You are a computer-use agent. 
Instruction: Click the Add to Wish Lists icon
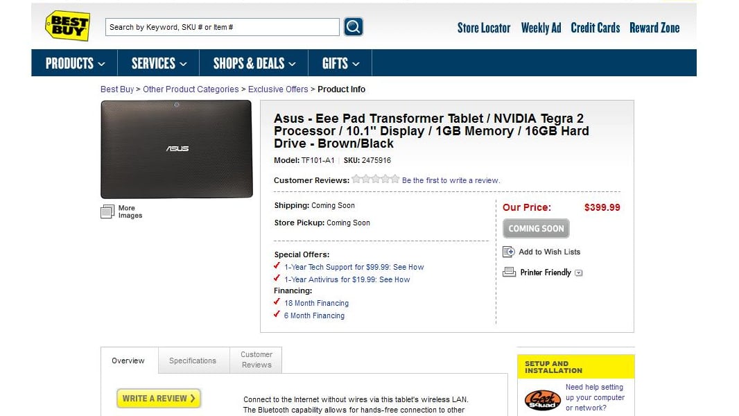click(509, 252)
